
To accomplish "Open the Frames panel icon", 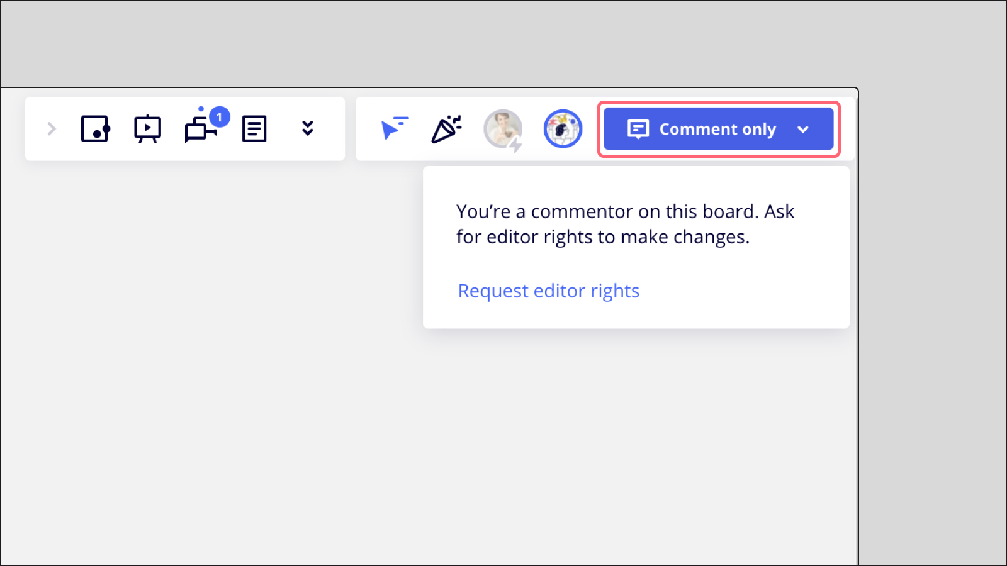I will click(x=95, y=129).
